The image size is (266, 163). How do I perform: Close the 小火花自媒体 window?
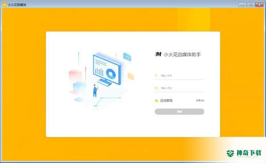(259, 5)
